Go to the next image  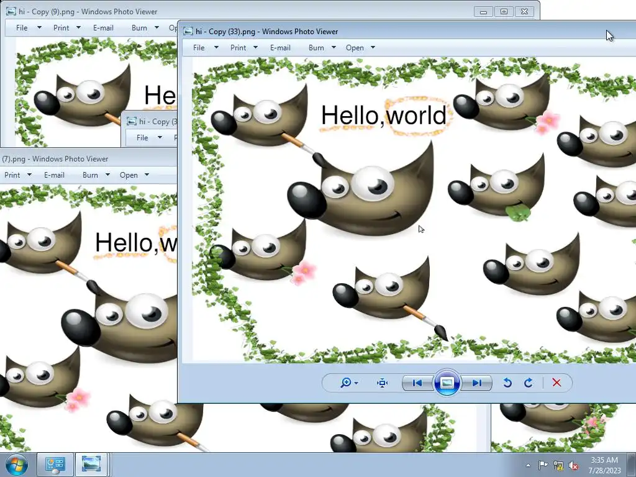[x=476, y=383]
